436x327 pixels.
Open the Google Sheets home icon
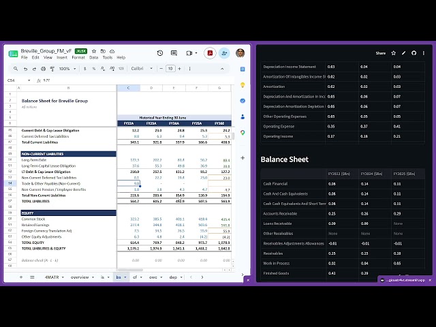coord(13,54)
